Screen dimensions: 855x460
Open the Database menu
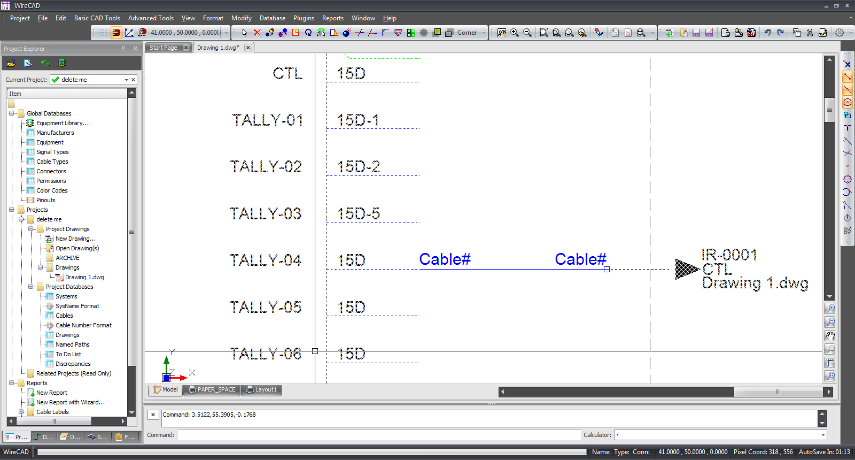pyautogui.click(x=273, y=18)
